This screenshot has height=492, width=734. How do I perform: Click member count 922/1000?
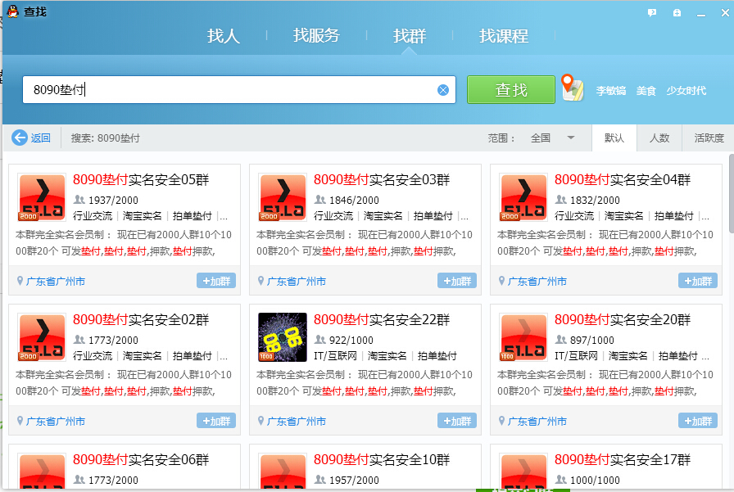[351, 340]
